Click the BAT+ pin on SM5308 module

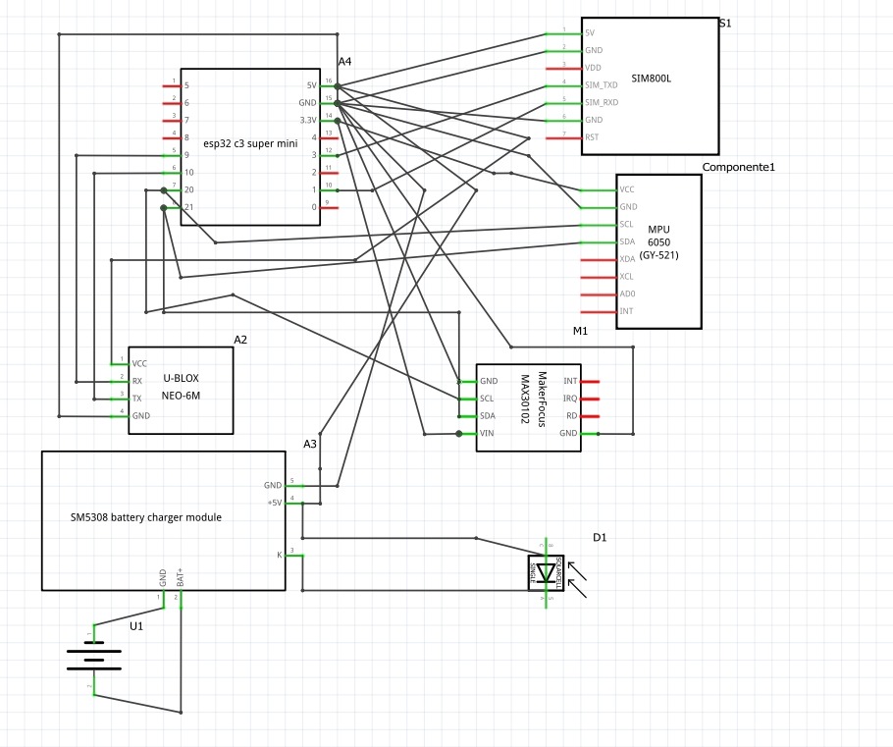(x=182, y=600)
